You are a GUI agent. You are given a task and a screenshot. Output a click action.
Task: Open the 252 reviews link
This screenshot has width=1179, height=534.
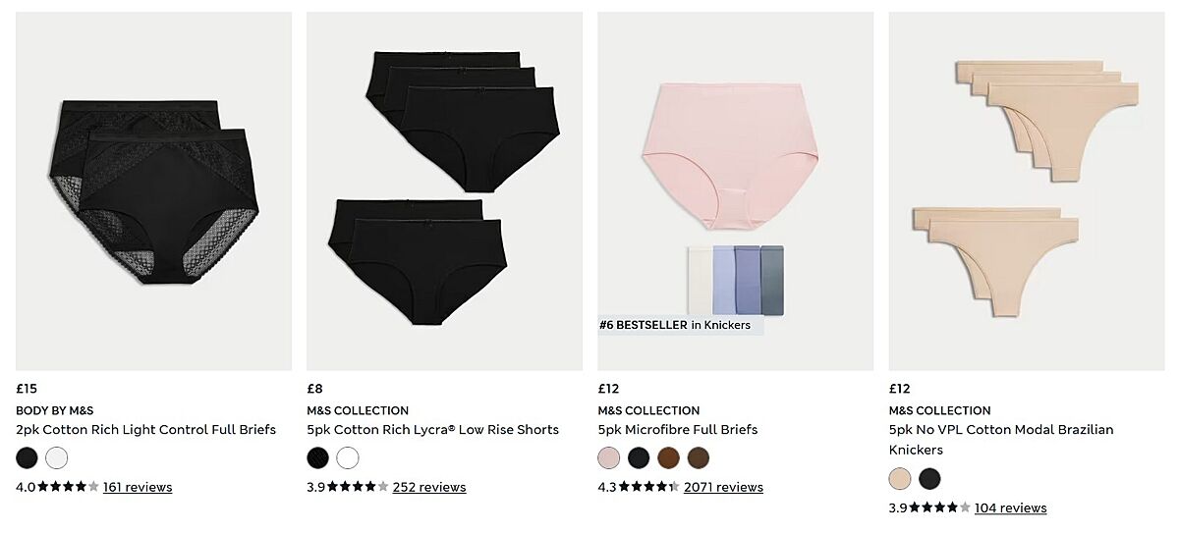click(429, 487)
